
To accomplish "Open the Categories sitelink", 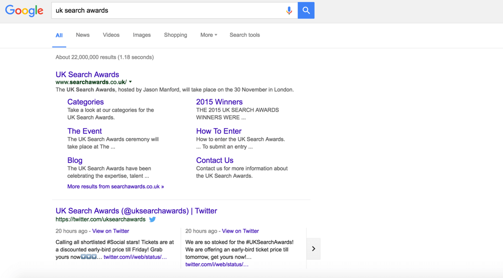I will pos(86,102).
